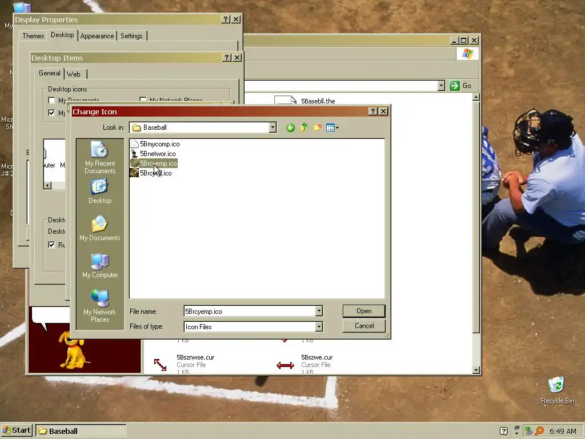This screenshot has height=439, width=585.
Task: Open My Documents in places bar
Action: click(99, 228)
